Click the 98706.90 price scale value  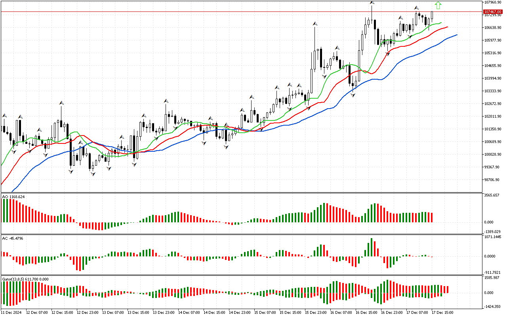point(492,180)
